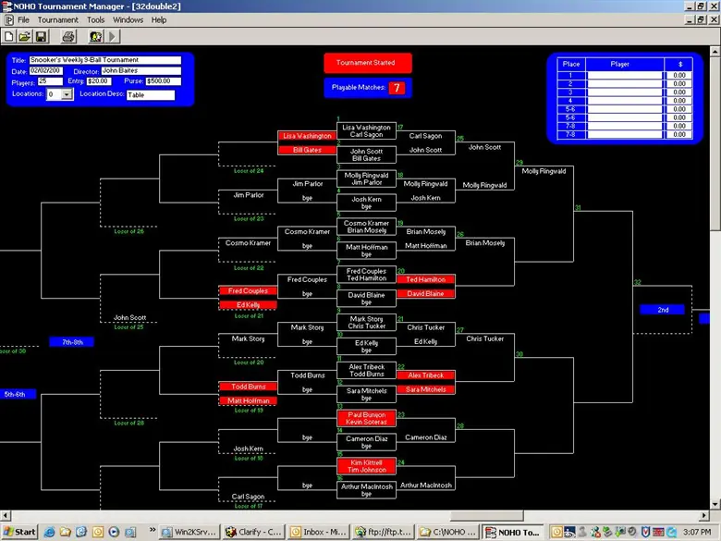
Task: Open the Windows menu
Action: pyautogui.click(x=128, y=19)
